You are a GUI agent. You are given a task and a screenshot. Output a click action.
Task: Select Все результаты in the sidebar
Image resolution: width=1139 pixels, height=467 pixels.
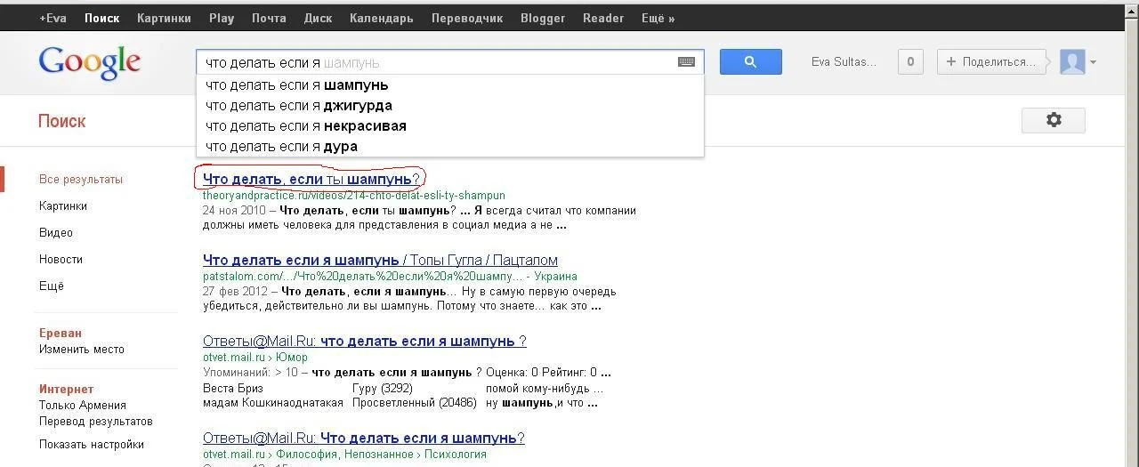[x=81, y=179]
